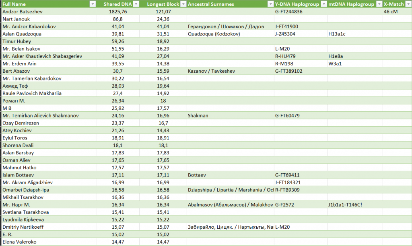Expand the Ancestral Surnames filter dropdown
Viewport: 412px width, 246px height.
(x=270, y=4)
